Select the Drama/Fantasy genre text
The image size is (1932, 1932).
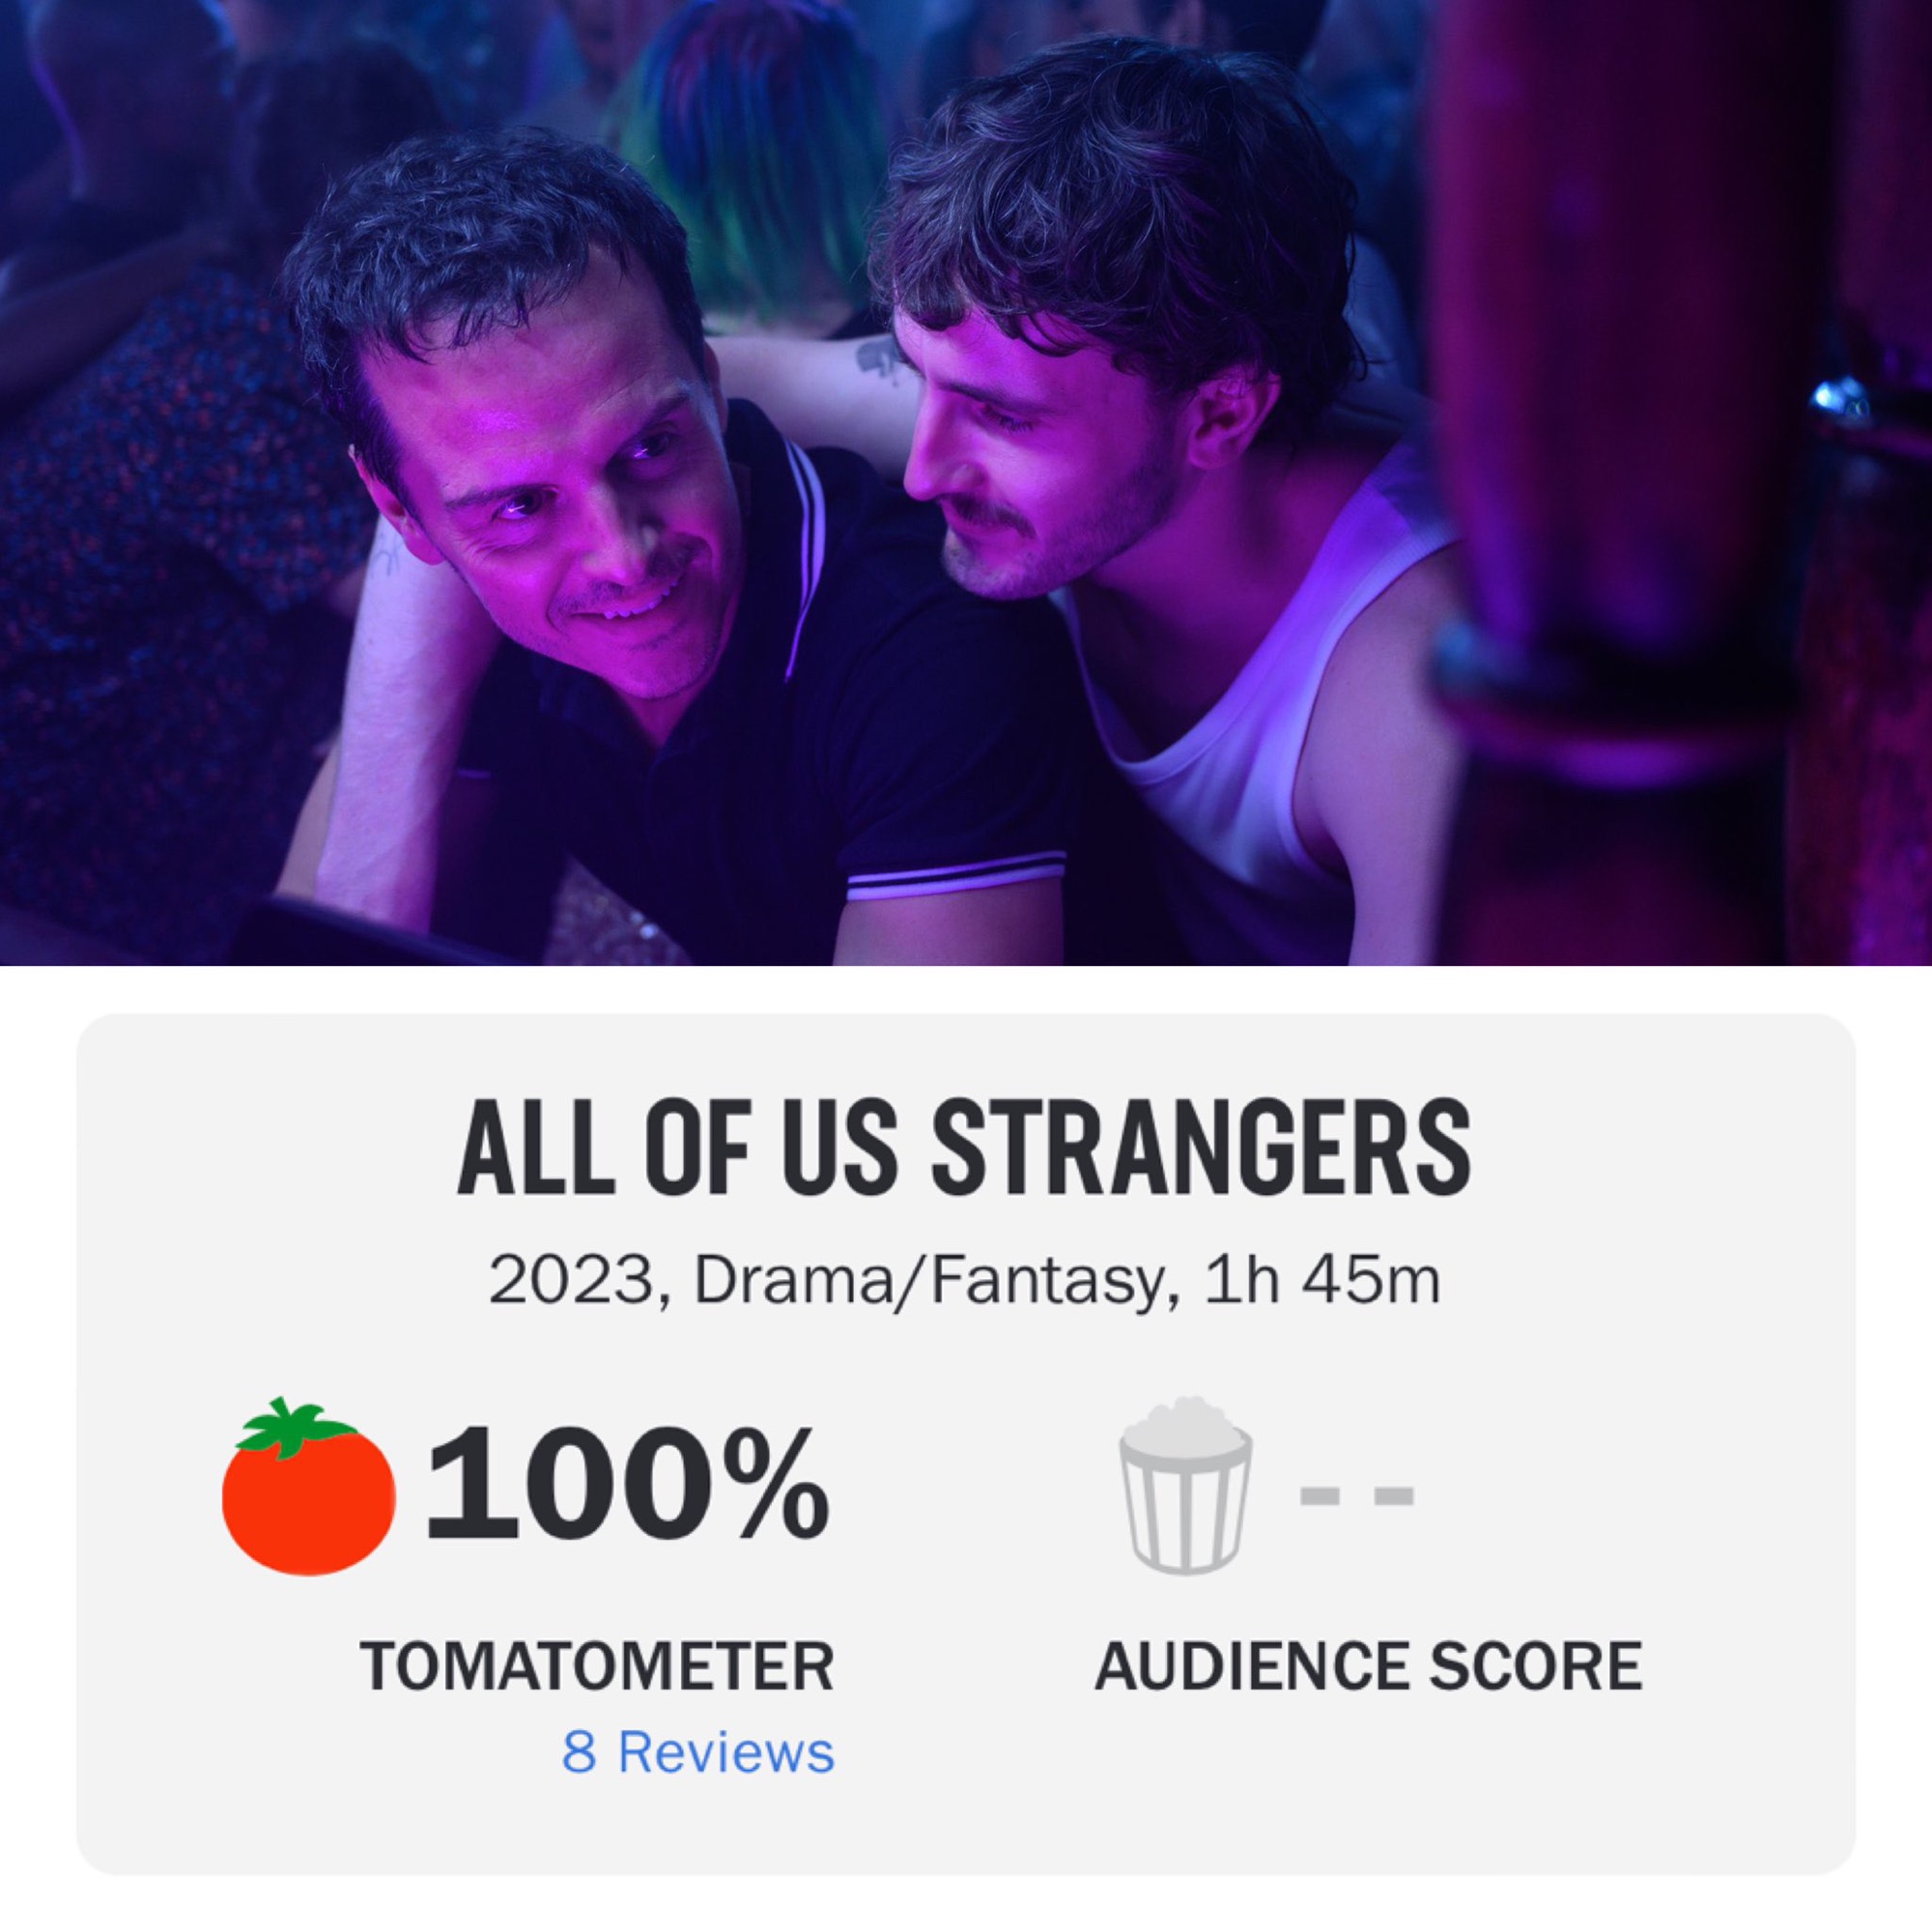pyautogui.click(x=931, y=1284)
